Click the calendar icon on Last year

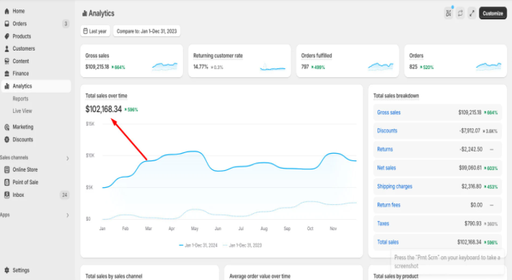85,31
